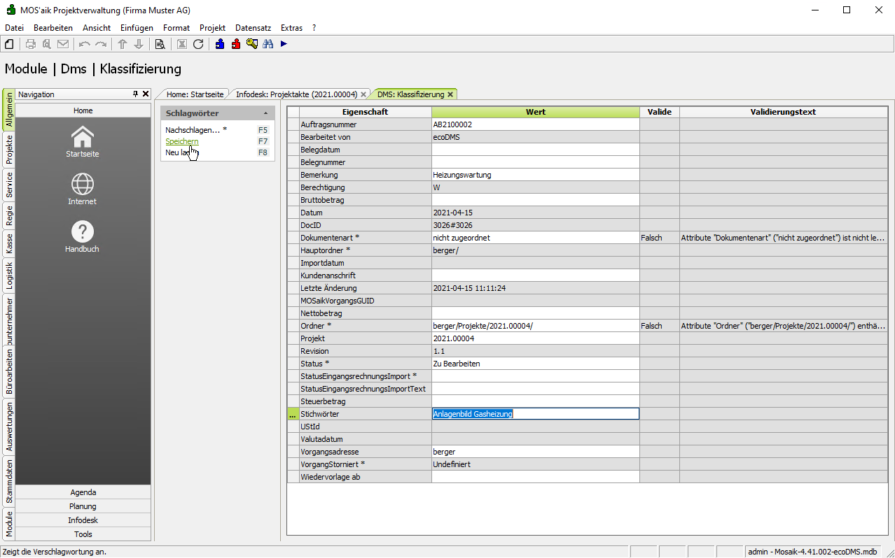895x558 pixels.
Task: Click the red puzzle piece icon
Action: [x=236, y=44]
